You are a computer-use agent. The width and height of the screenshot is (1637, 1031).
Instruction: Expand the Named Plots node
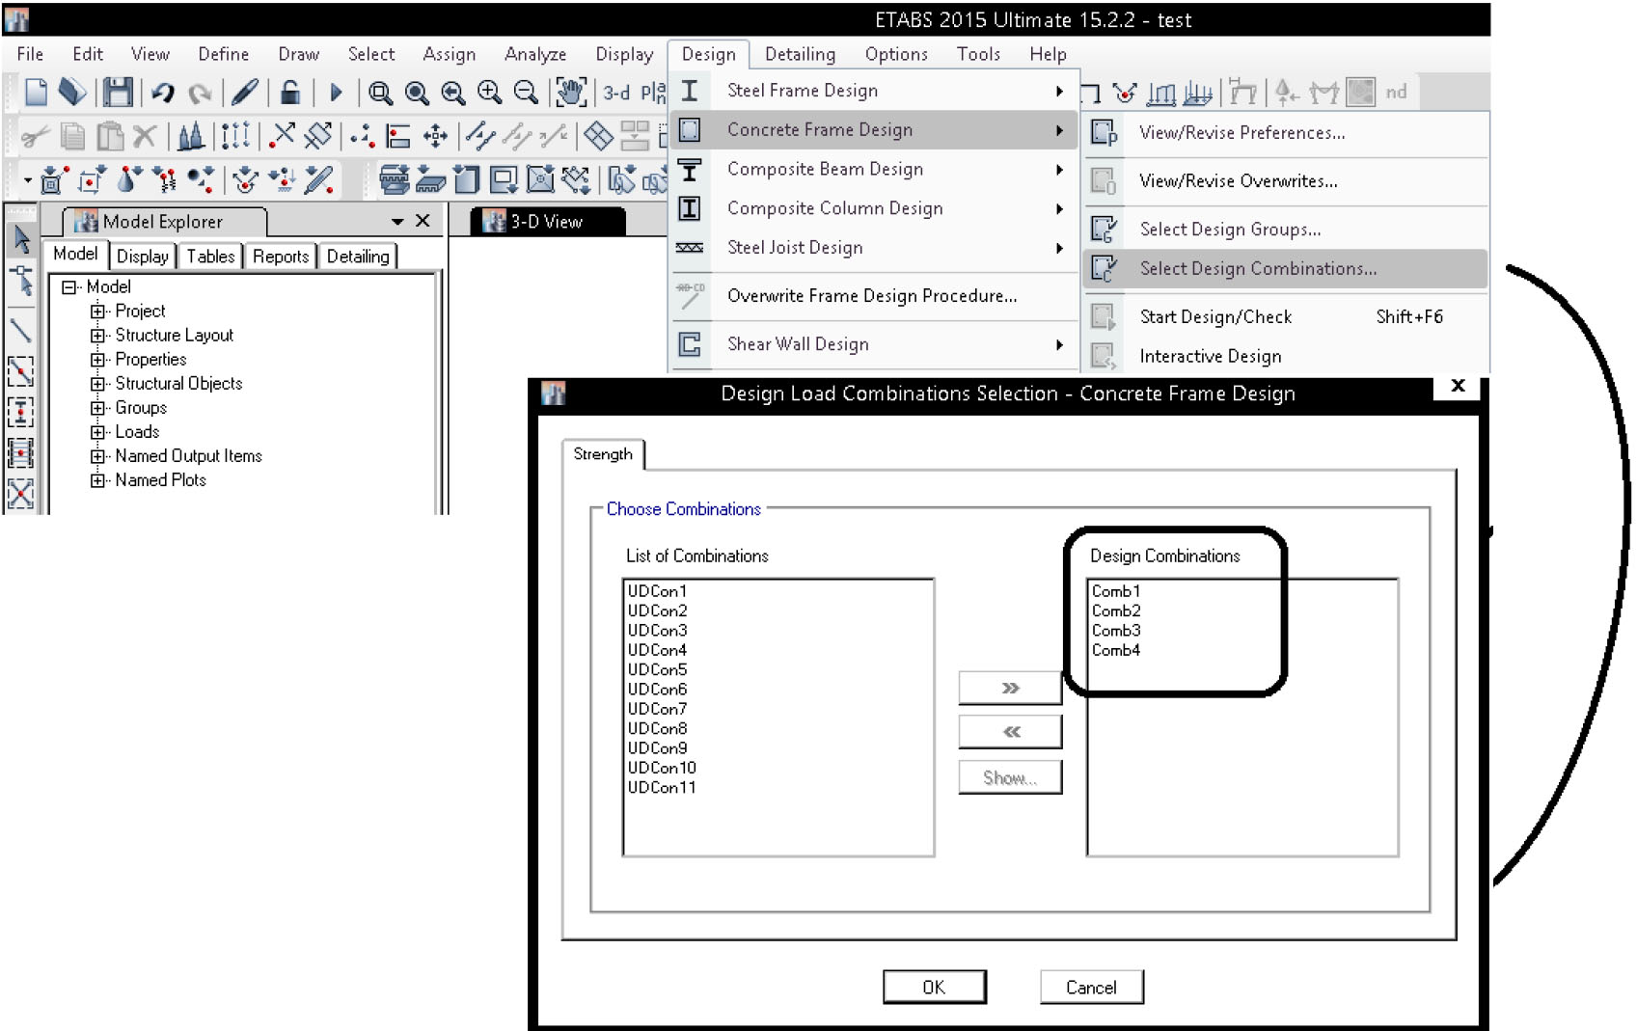click(x=97, y=480)
